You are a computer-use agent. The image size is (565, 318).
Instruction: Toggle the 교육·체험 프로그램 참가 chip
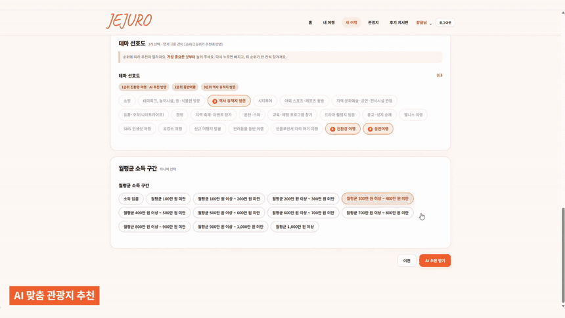coord(292,115)
